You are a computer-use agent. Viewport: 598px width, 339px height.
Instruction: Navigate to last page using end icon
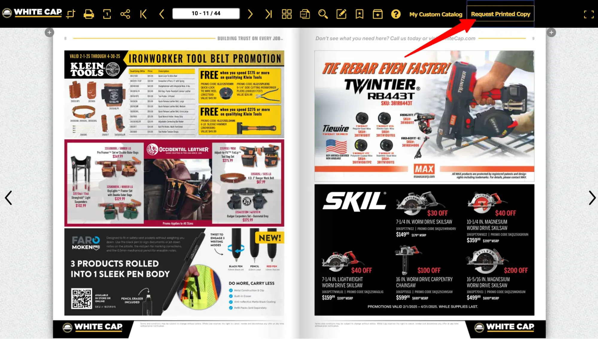[x=269, y=13]
